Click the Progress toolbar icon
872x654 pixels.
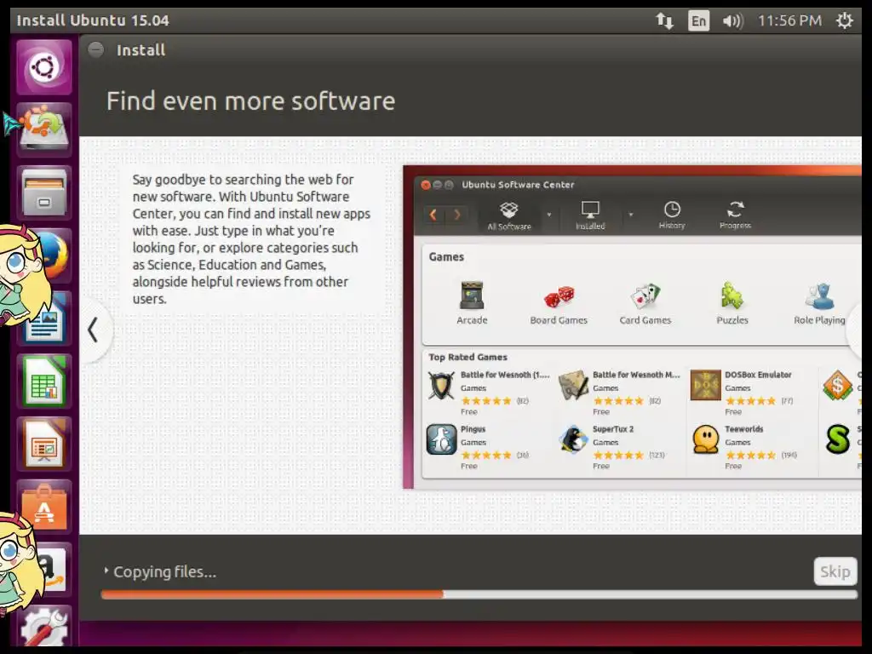click(735, 215)
